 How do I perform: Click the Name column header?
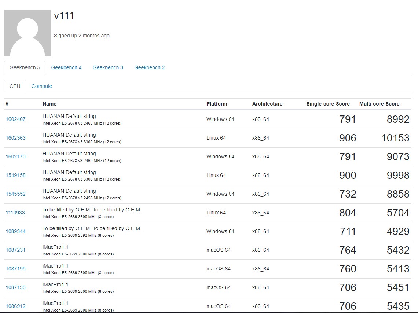[x=49, y=104]
